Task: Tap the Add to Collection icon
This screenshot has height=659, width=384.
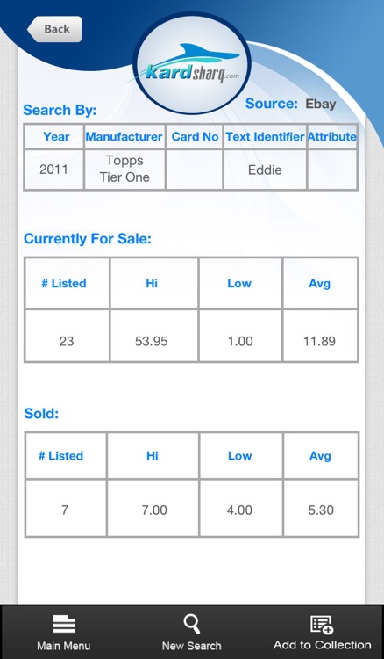Action: coord(322,624)
